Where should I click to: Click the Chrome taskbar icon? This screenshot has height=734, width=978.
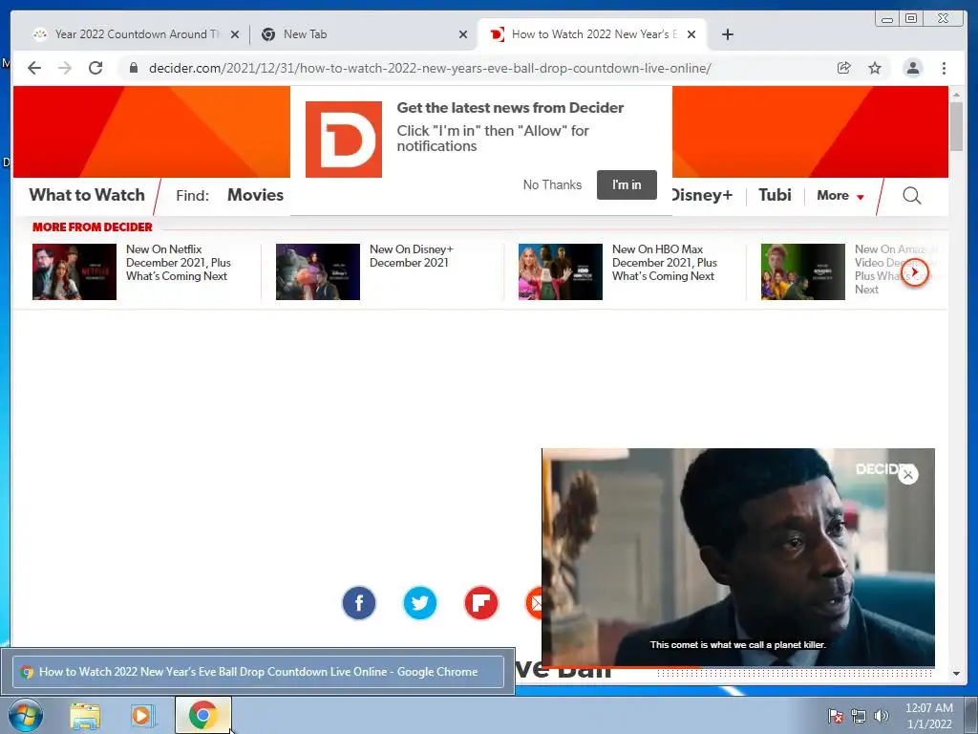pyautogui.click(x=202, y=715)
